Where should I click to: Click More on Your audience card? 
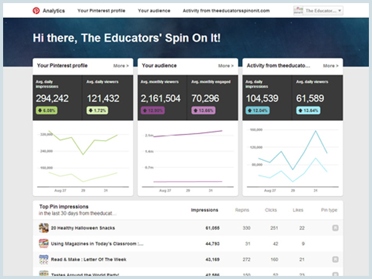pos(226,66)
